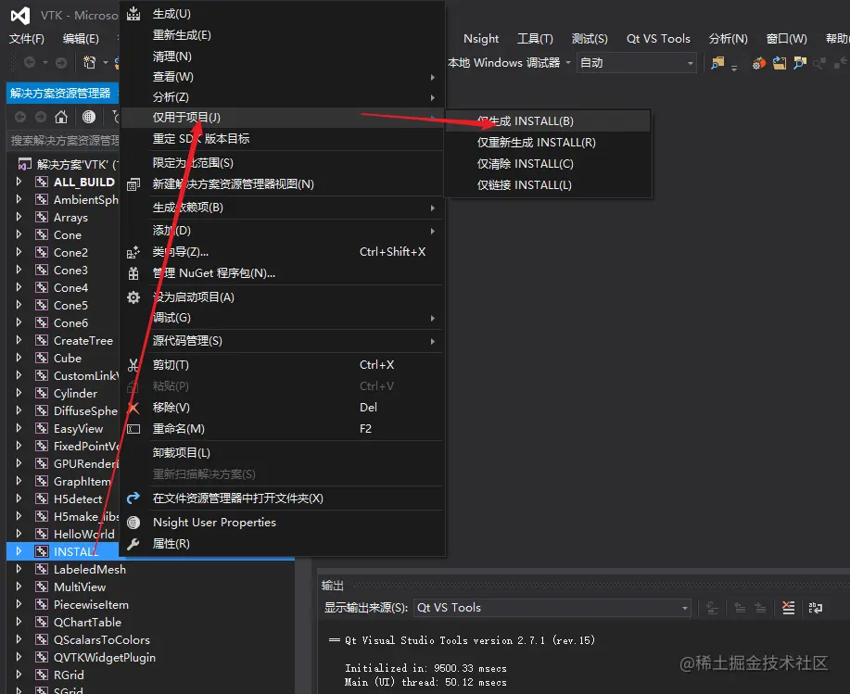
Task: Click Solution Explorer forward arrow icon
Action: (x=41, y=117)
